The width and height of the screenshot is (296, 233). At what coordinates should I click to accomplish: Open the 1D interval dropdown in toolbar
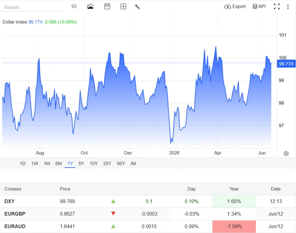pos(74,7)
